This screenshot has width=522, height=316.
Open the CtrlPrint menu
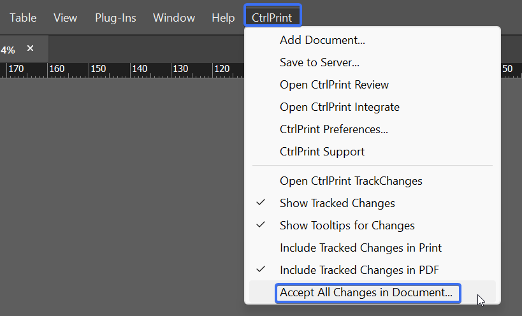pos(272,17)
